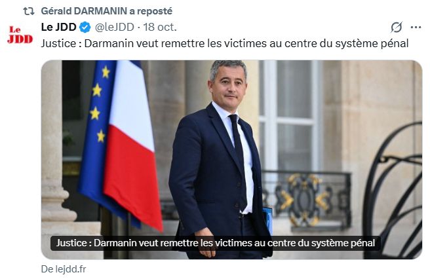Image resolution: width=430 pixels, height=279 pixels.
Task: Click the black curved iron gate in photo
Action: point(393,192)
